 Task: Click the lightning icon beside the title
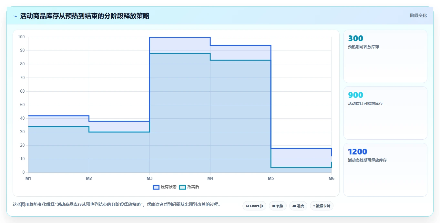click(15, 16)
